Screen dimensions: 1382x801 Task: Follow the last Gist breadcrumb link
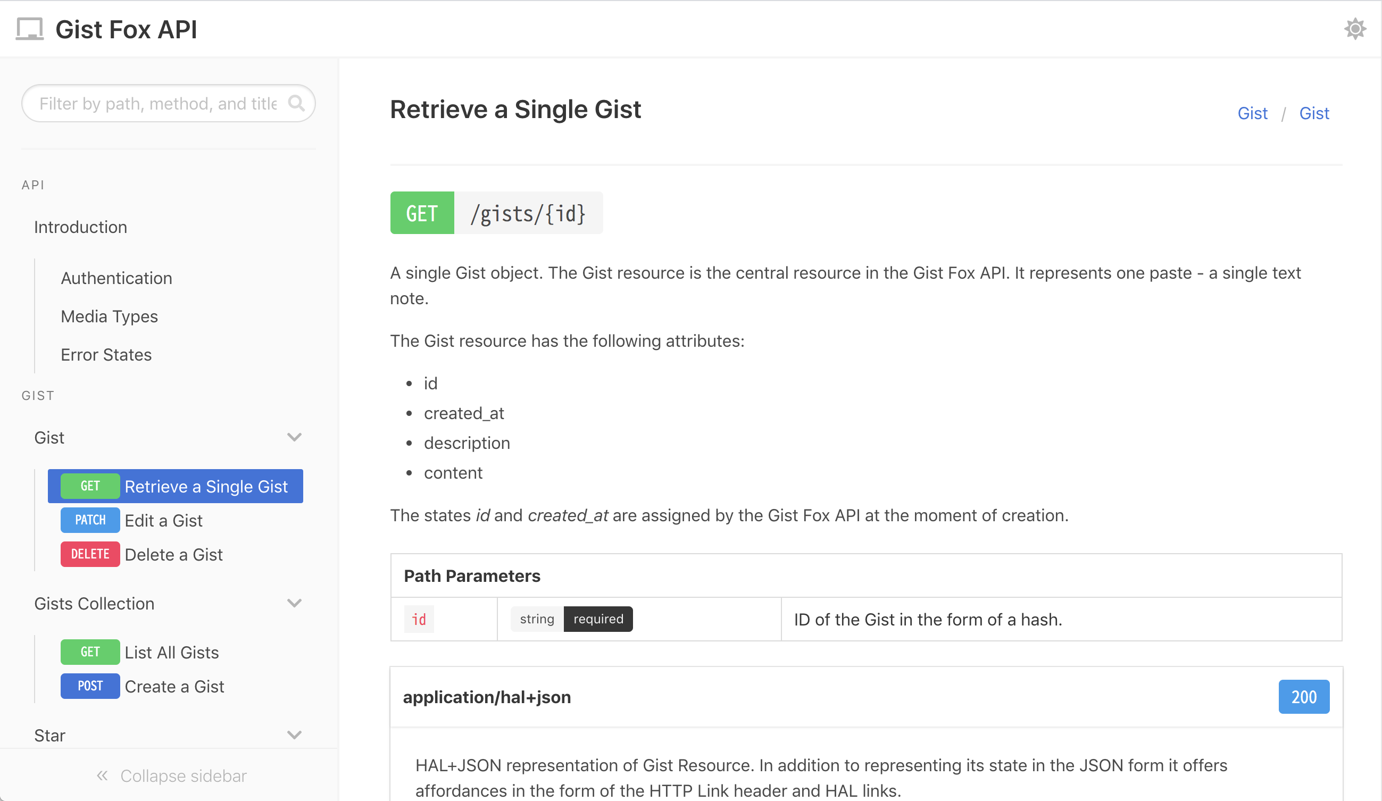pos(1314,113)
